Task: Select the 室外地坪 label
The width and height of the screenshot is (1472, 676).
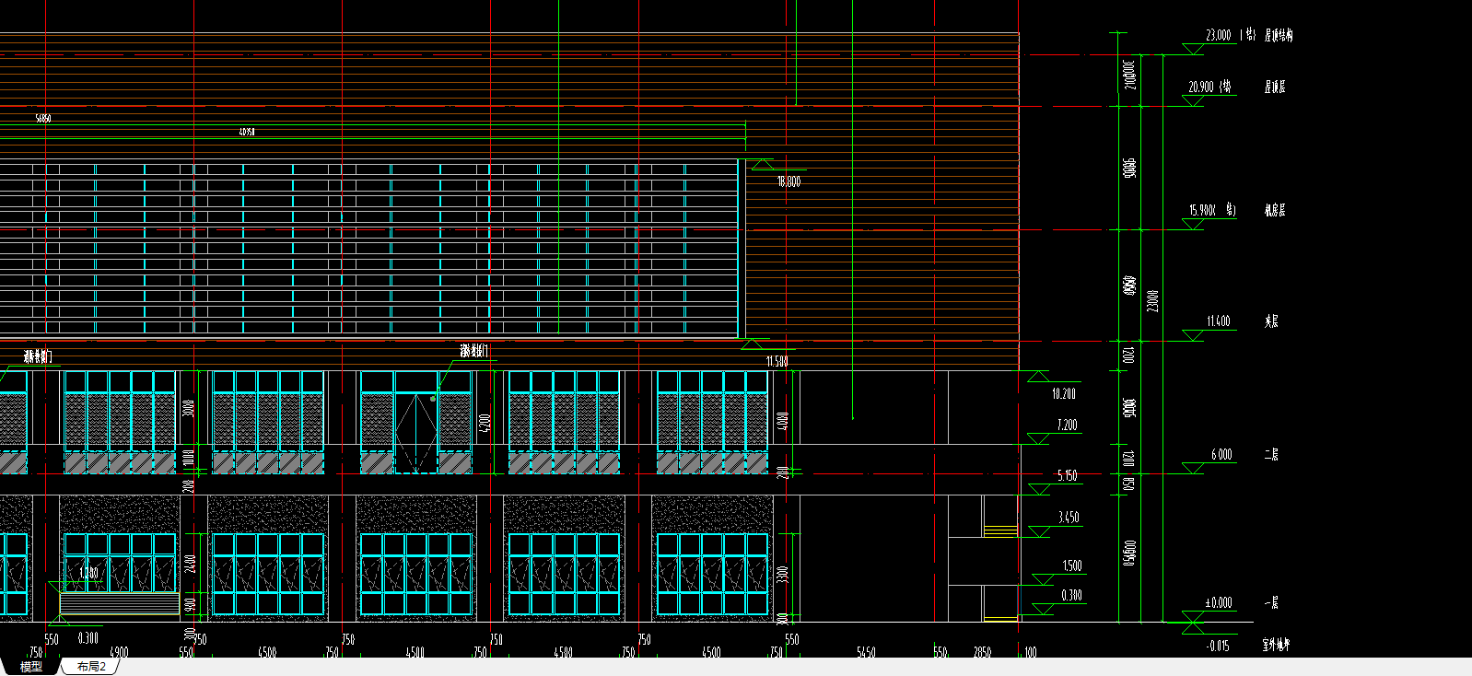Action: tap(1276, 646)
